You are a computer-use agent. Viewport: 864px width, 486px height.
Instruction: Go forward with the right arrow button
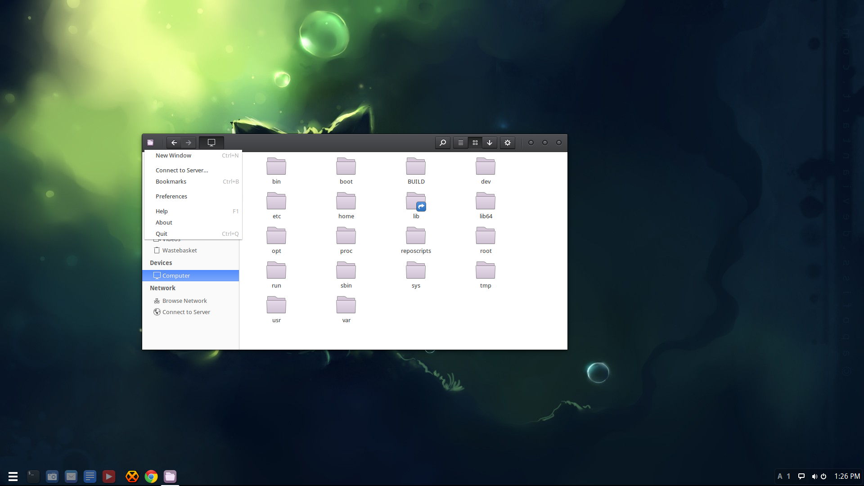189,143
